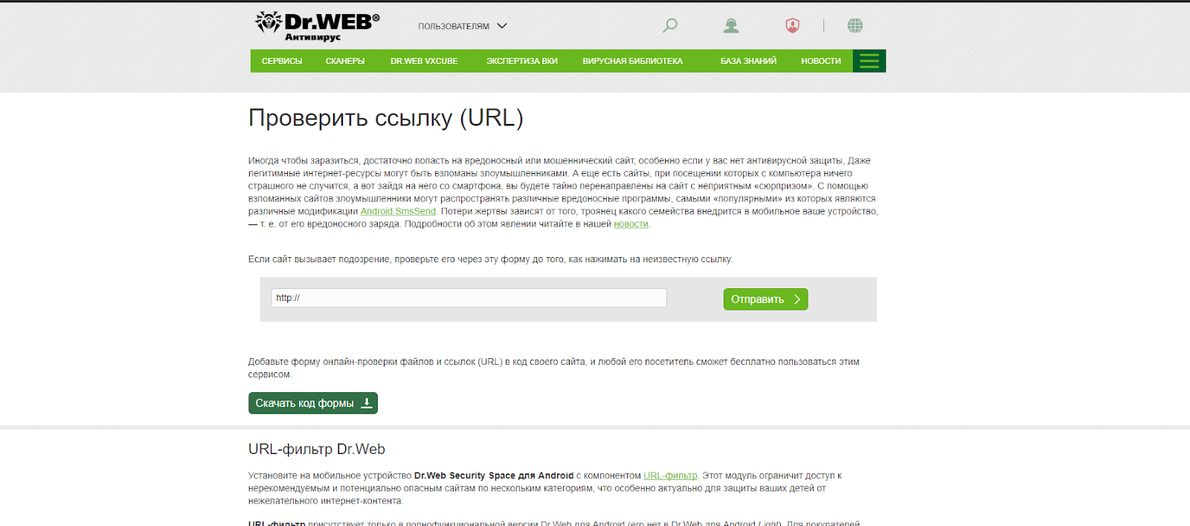Viewport: 1190px width, 526px height.
Task: Go to DR.WEB VXCUBE section
Action: click(x=424, y=61)
